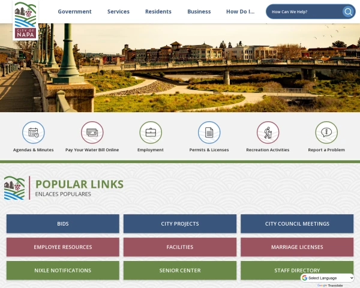360x288 pixels.
Task: Open the Agendas & Minutes calendar icon
Action: click(34, 132)
